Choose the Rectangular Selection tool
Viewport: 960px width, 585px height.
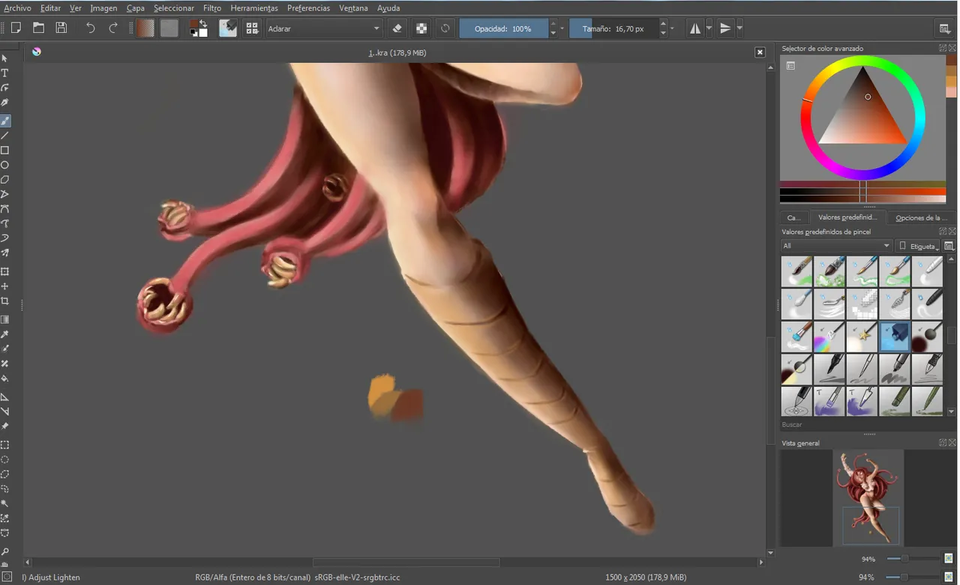click(x=4, y=445)
